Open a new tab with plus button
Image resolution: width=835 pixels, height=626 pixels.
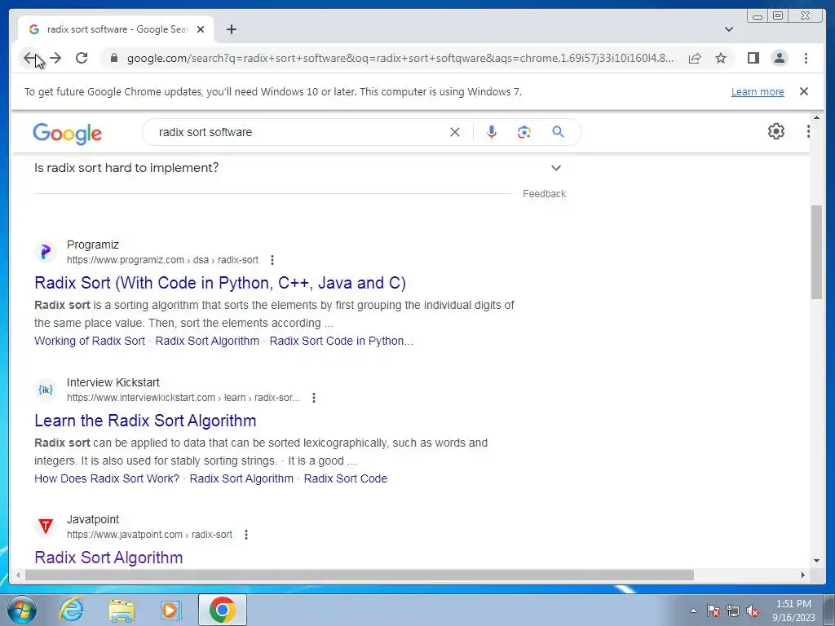pyautogui.click(x=231, y=29)
